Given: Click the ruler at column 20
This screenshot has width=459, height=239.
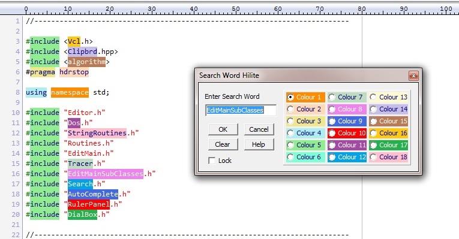Looking at the screenshot, I should click(110, 9).
